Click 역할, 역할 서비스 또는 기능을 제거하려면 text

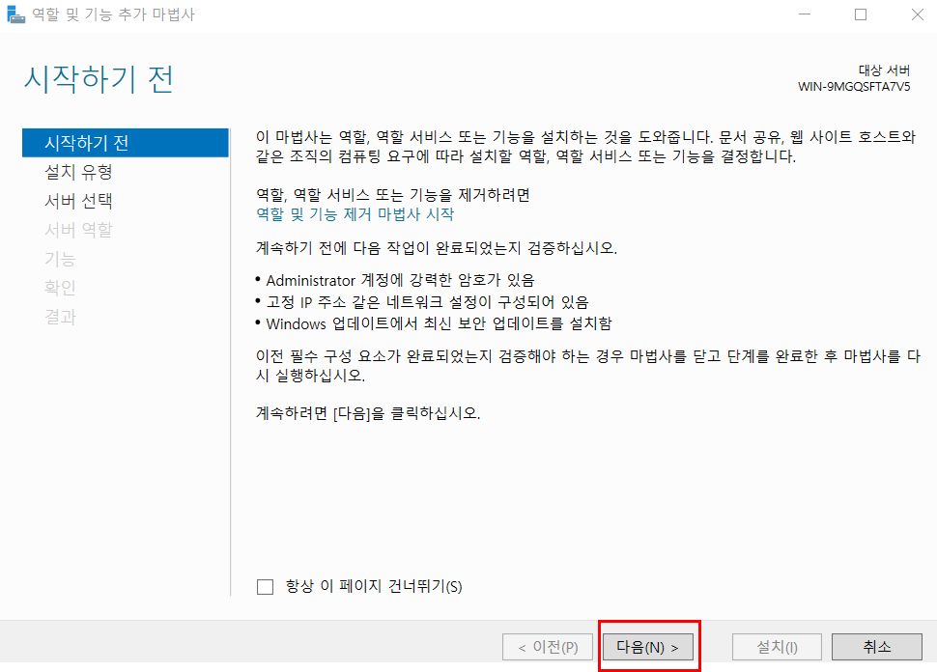tap(392, 195)
